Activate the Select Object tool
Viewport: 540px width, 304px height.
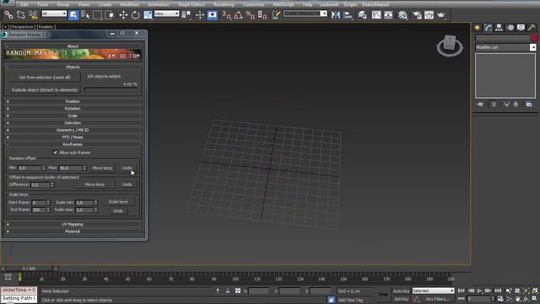pos(73,15)
